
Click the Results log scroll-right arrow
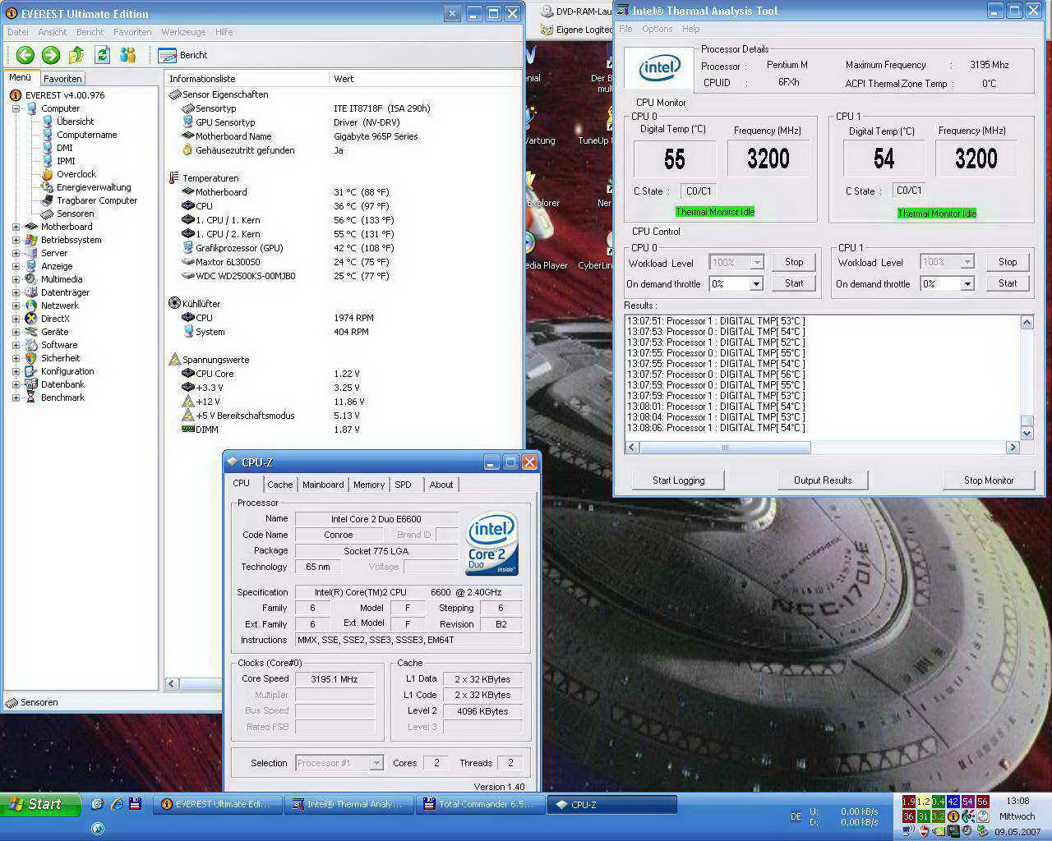click(x=1013, y=448)
